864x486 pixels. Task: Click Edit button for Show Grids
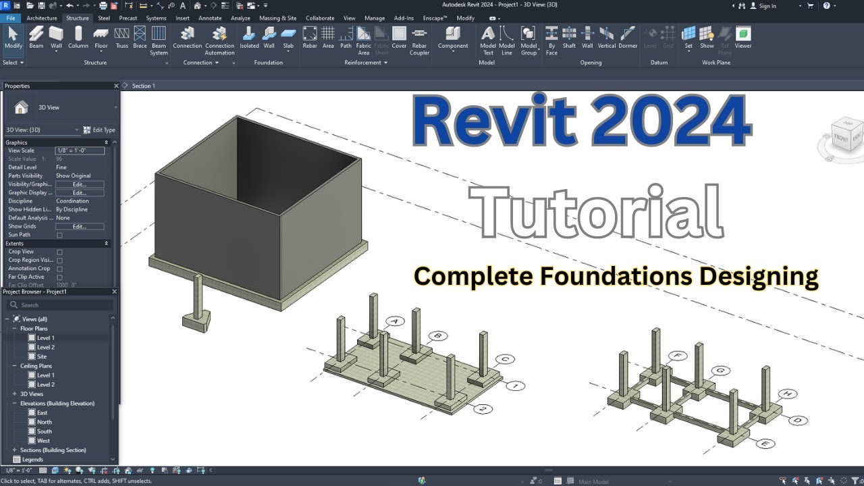click(80, 226)
